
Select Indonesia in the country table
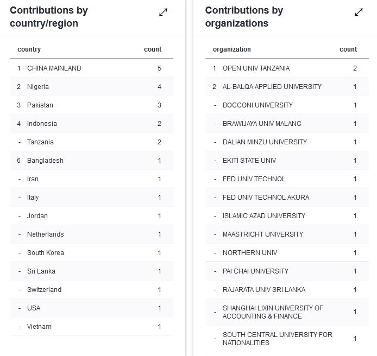pyautogui.click(x=42, y=124)
